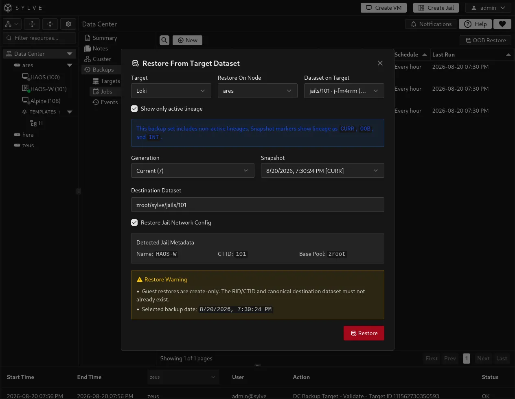Click the heart sponsor icon button
Screen dimensions: 515x399
pyautogui.click(x=502, y=24)
